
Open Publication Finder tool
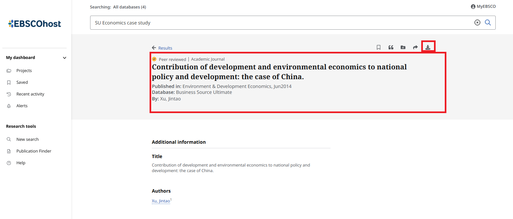coord(34,151)
